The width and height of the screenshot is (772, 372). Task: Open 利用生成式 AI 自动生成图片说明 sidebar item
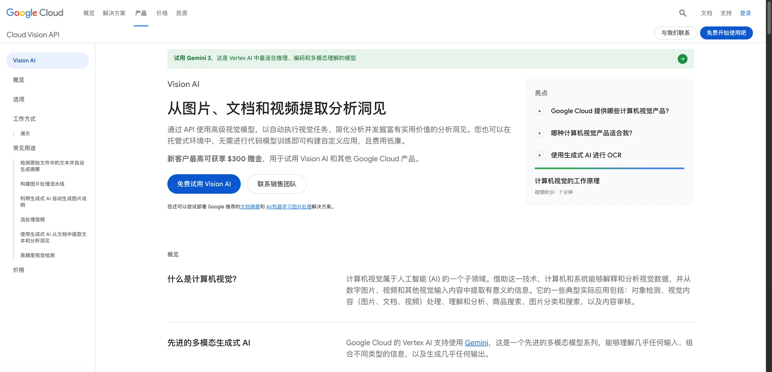(x=53, y=202)
